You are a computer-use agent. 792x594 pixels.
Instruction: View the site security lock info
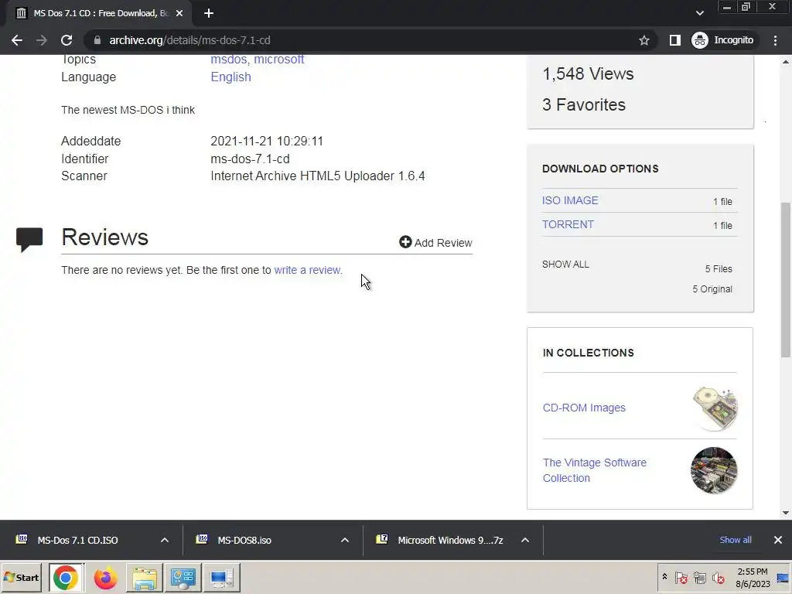coord(97,40)
